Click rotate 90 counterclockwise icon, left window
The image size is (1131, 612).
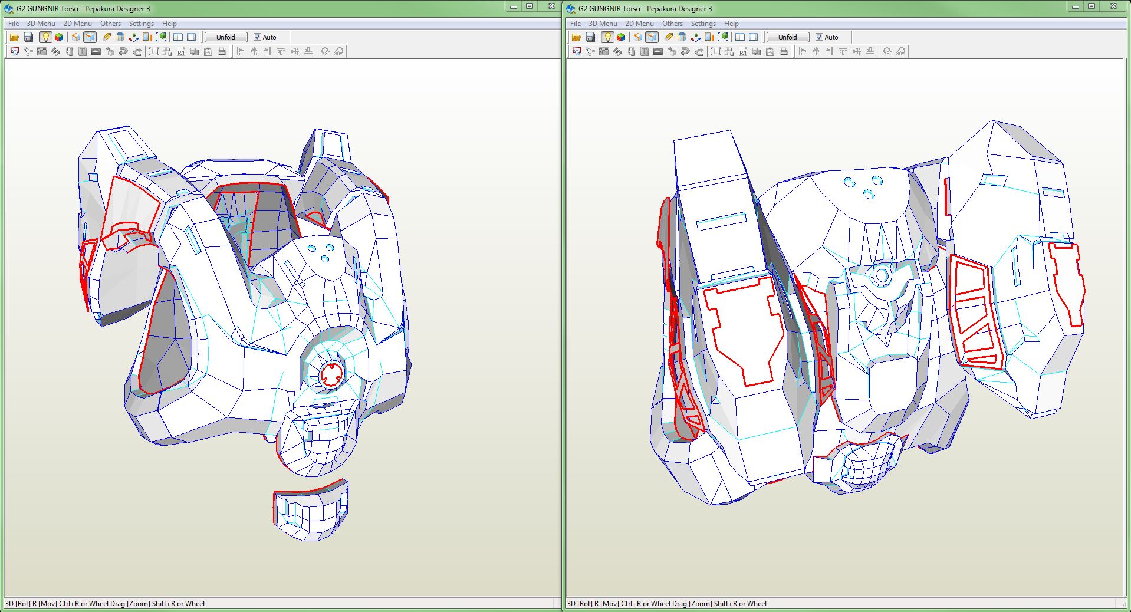point(326,52)
